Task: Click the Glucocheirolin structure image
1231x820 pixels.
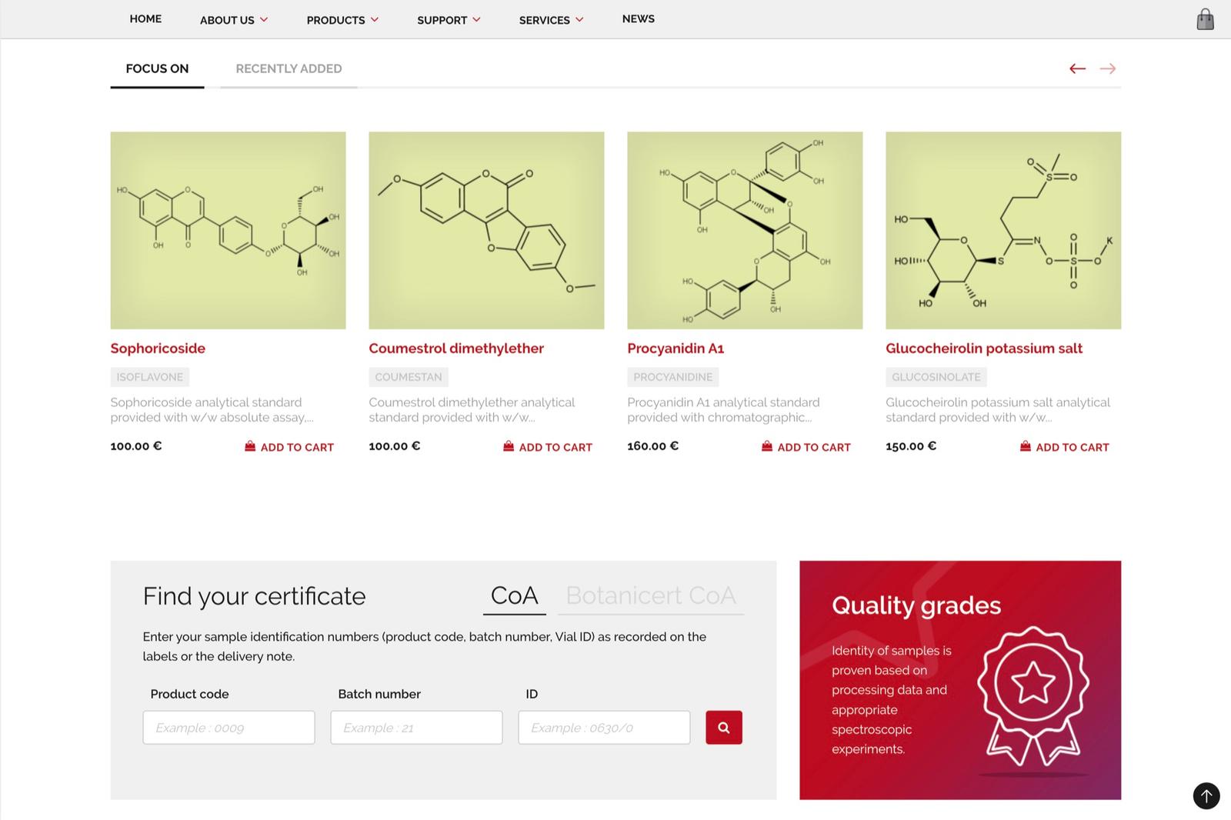Action: pos(1003,230)
